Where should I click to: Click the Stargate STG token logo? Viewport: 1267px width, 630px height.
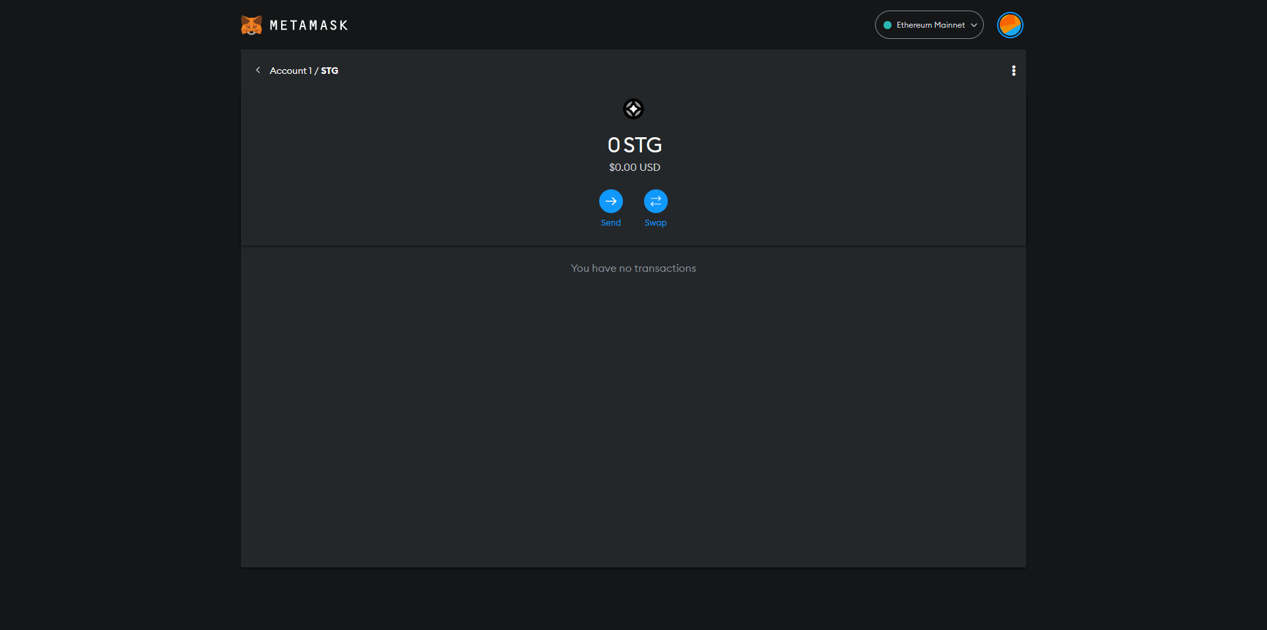[633, 109]
